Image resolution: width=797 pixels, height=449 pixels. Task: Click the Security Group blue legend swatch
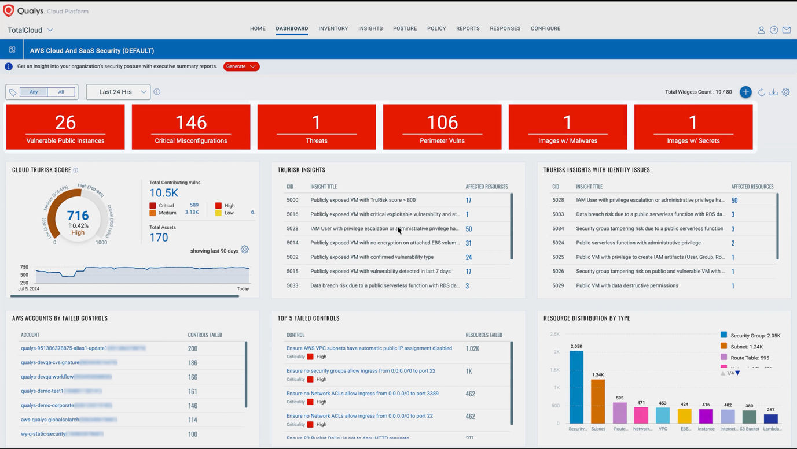click(723, 335)
